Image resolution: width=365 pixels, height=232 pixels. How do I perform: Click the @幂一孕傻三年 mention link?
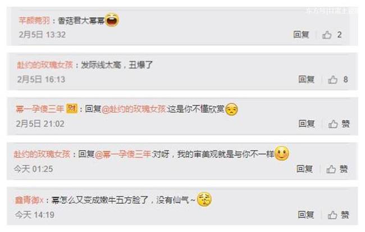123,154
